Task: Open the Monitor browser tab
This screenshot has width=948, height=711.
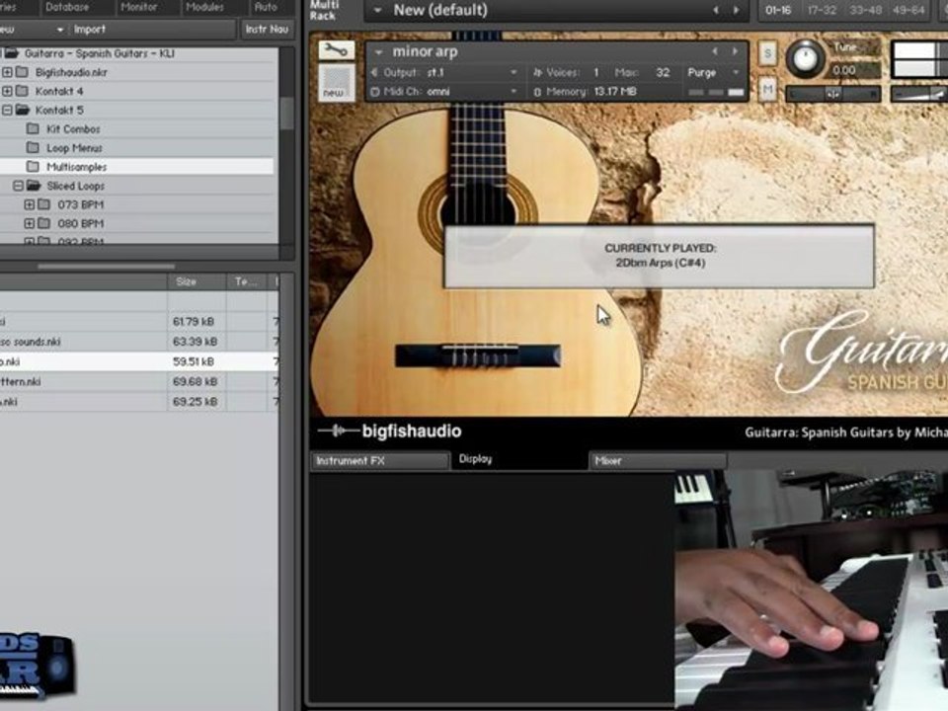Action: pos(138,7)
